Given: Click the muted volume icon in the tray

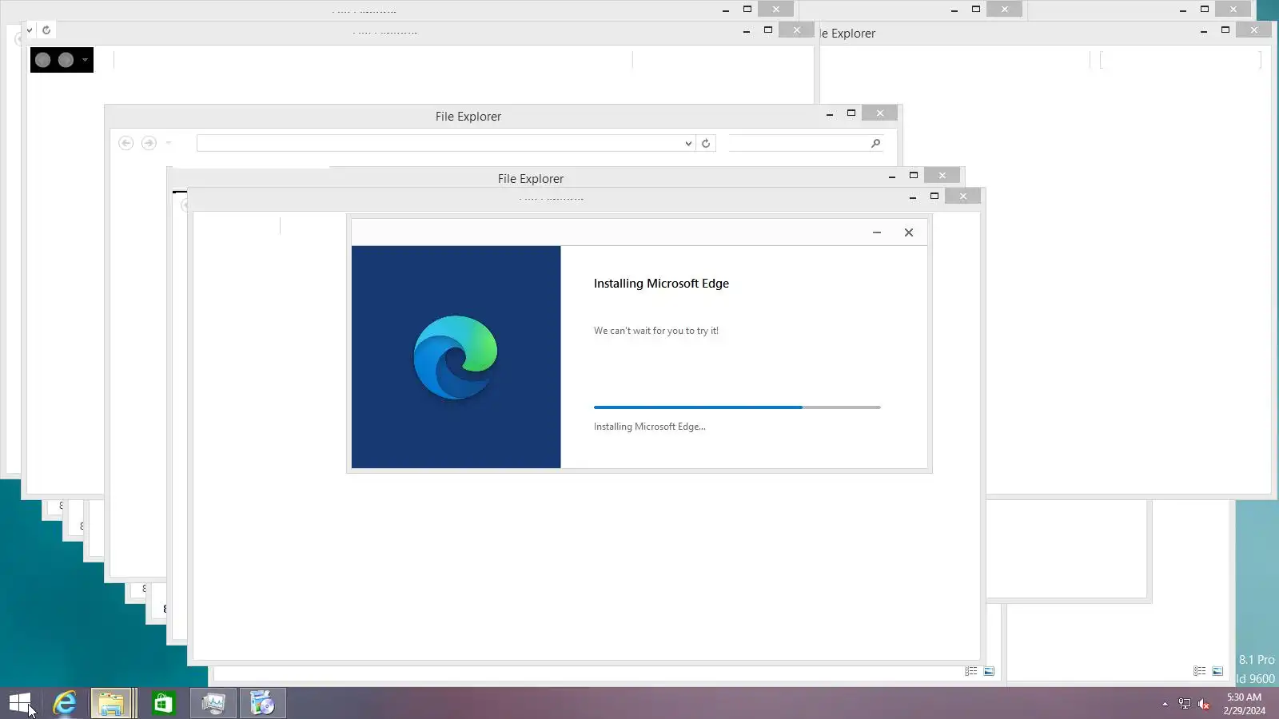Looking at the screenshot, I should click(1204, 704).
